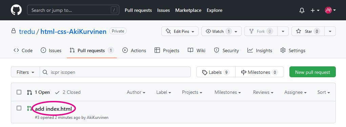Star the repository
Screen dimensions: 346x127
(x=308, y=31)
